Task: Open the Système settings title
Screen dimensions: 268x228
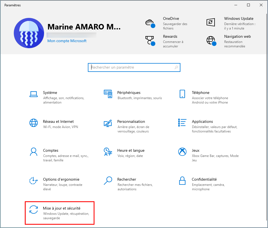Action: (50, 93)
